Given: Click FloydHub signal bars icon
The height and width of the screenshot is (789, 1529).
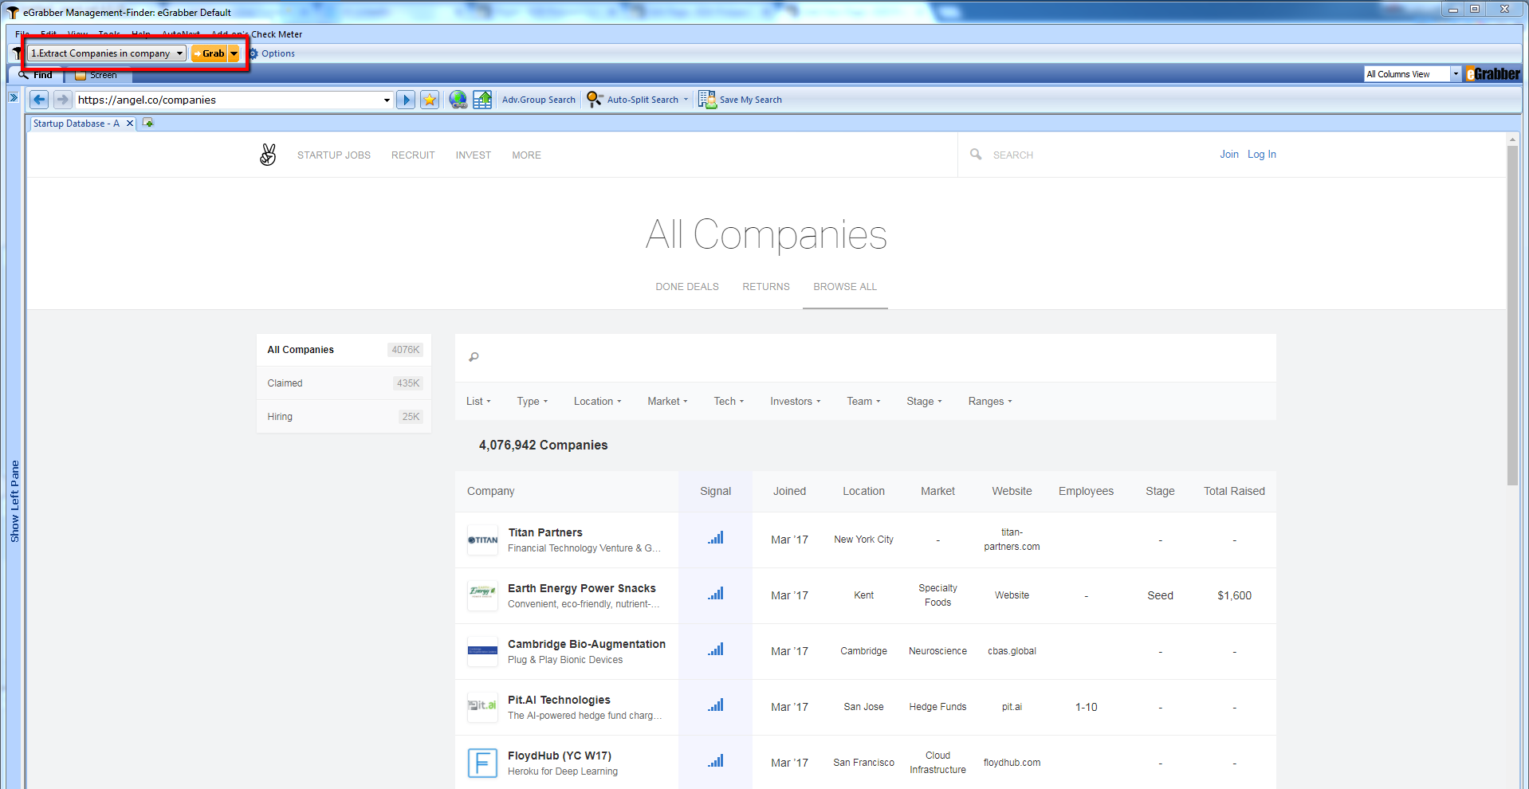Looking at the screenshot, I should pos(715,761).
